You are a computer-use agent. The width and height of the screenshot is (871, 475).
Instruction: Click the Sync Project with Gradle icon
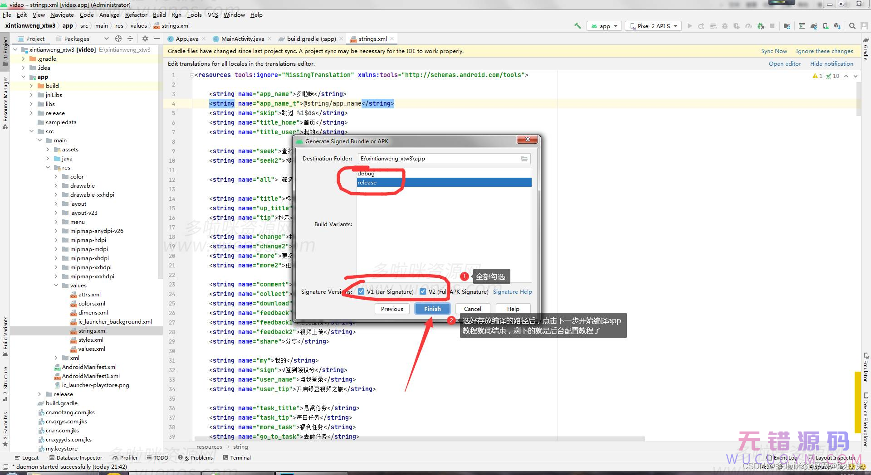(814, 26)
